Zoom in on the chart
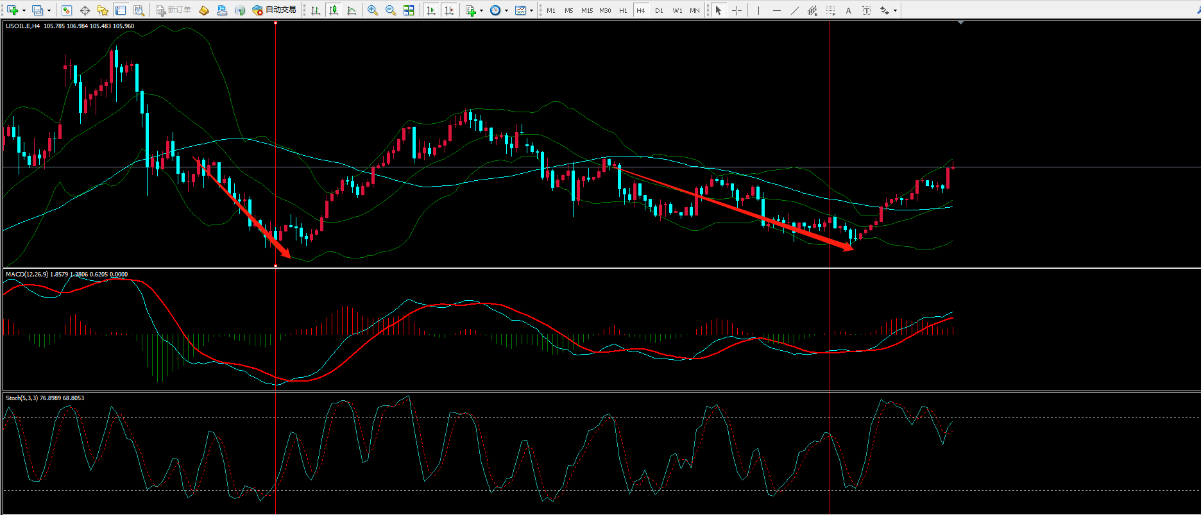The image size is (1201, 515). [372, 10]
